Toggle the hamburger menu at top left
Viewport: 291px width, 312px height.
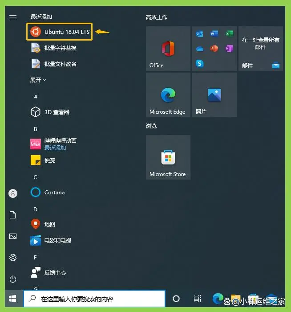(x=13, y=17)
